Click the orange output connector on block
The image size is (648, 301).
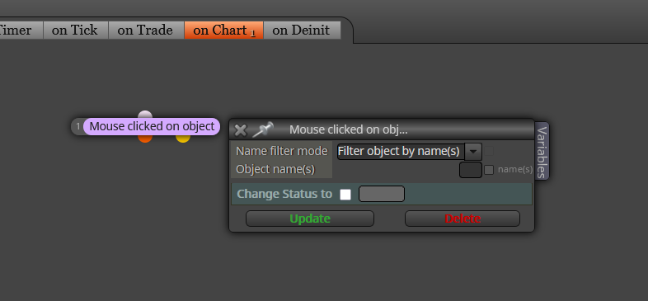pyautogui.click(x=145, y=138)
